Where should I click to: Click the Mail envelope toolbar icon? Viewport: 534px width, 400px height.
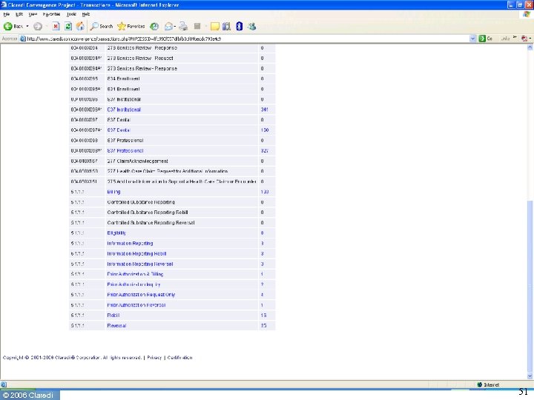point(168,26)
